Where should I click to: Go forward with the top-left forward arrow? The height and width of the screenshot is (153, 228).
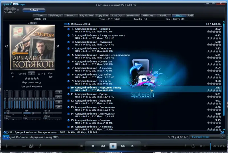(13, 10)
